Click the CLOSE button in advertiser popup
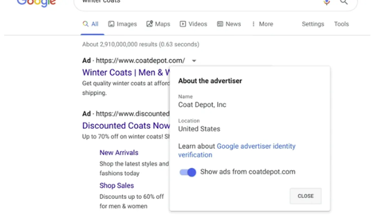 (305, 196)
